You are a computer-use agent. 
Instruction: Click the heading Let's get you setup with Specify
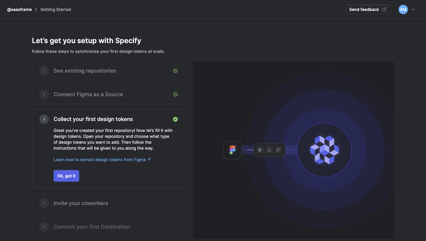[86, 41]
